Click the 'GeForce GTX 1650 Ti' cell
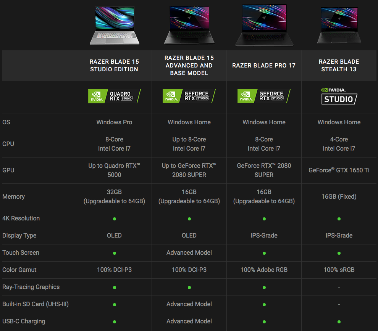Viewport: 378px width, 331px height. [339, 170]
